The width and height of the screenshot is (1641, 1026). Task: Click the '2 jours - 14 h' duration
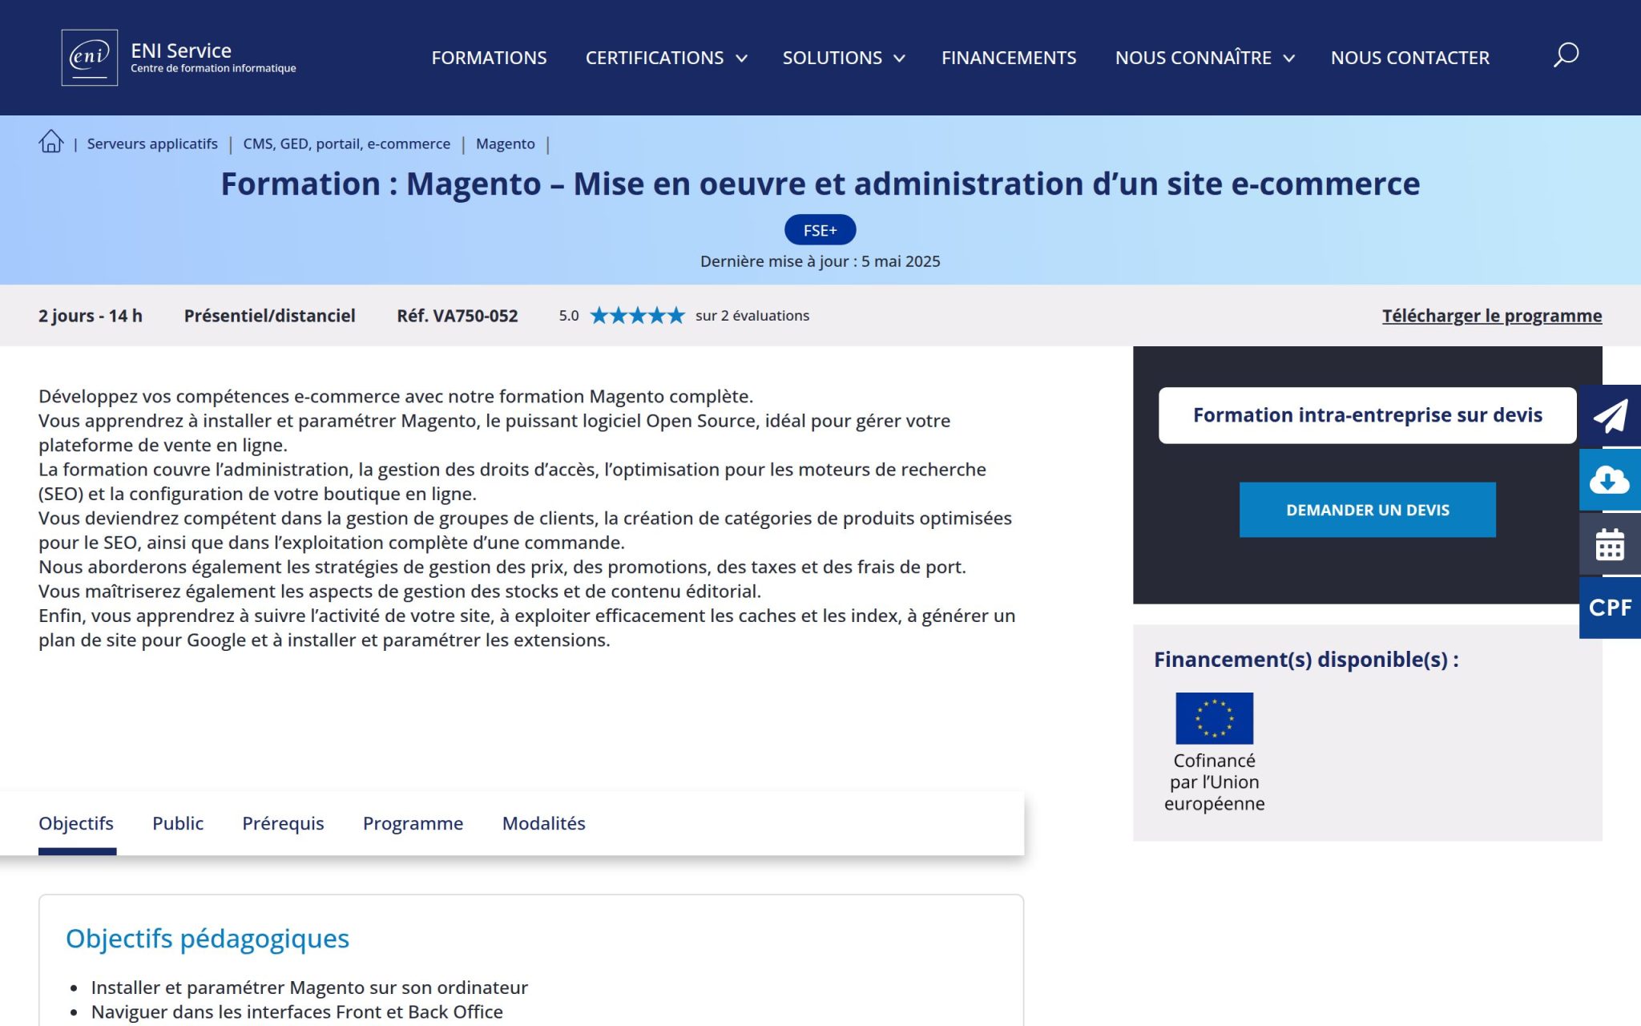pos(91,316)
